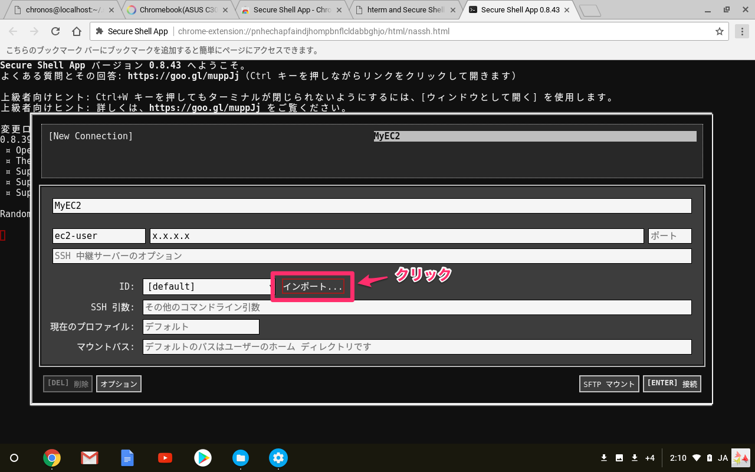Click the [DEL] 削除 delete button
The width and height of the screenshot is (755, 472).
pos(68,384)
